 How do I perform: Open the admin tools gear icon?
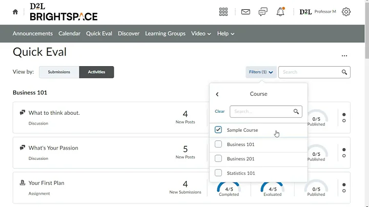346,12
